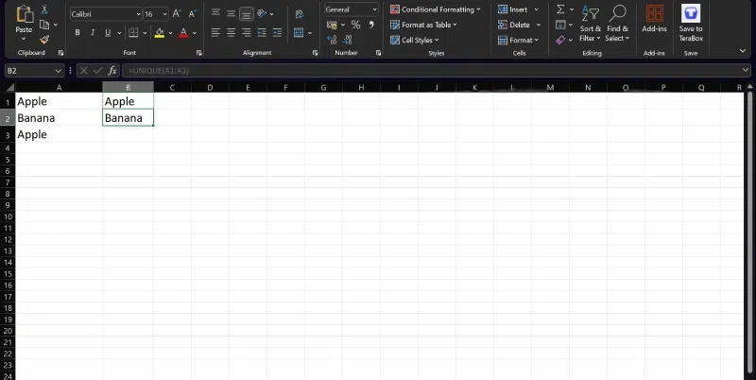Viewport: 756px width, 380px height.
Task: Expand Cell Styles menu
Action: click(414, 40)
